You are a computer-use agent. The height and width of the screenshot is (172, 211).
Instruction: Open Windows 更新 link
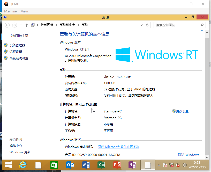(x=20, y=152)
